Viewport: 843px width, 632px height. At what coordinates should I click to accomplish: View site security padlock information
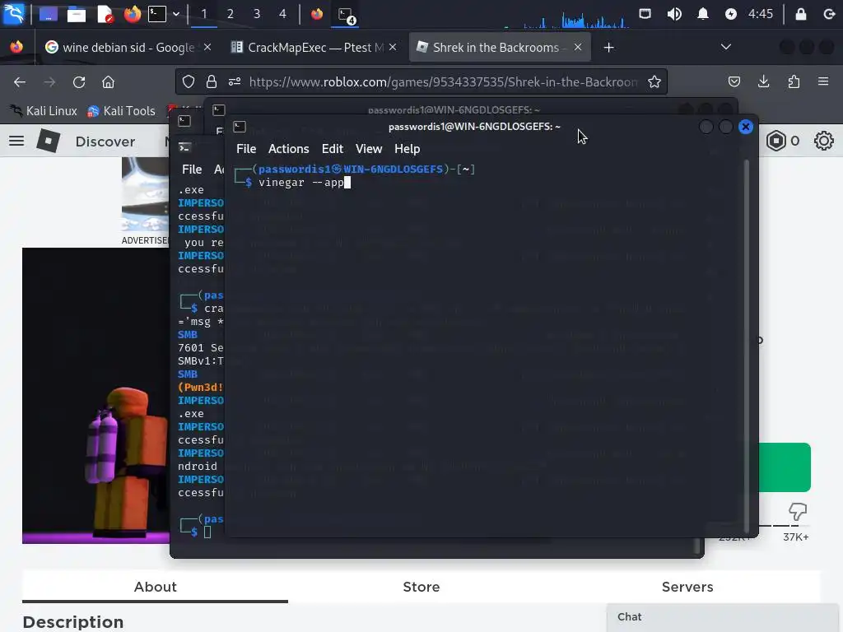(x=212, y=81)
